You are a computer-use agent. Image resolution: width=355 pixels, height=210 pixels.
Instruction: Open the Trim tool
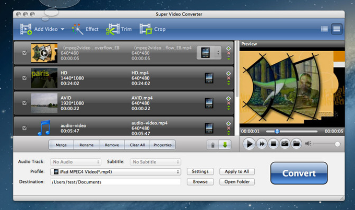coord(119,29)
